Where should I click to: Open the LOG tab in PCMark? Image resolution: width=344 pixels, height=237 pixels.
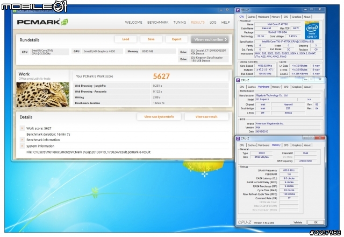coord(213,22)
